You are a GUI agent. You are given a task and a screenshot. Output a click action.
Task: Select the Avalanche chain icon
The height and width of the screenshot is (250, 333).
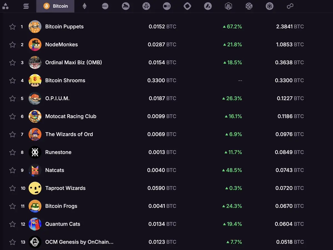208,6
